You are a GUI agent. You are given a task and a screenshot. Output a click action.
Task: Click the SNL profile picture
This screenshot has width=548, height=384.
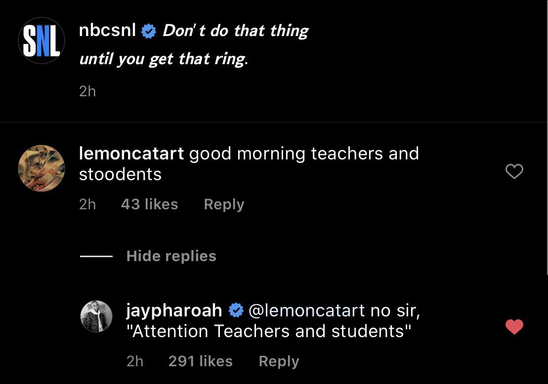[x=41, y=40]
